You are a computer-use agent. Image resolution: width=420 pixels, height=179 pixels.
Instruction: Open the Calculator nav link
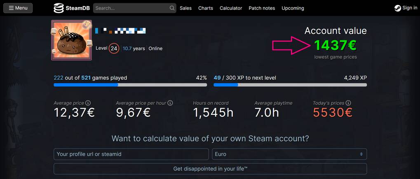point(231,8)
